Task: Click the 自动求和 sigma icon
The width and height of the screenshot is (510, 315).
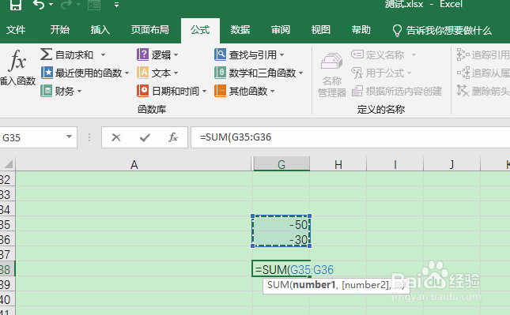Action: point(46,54)
